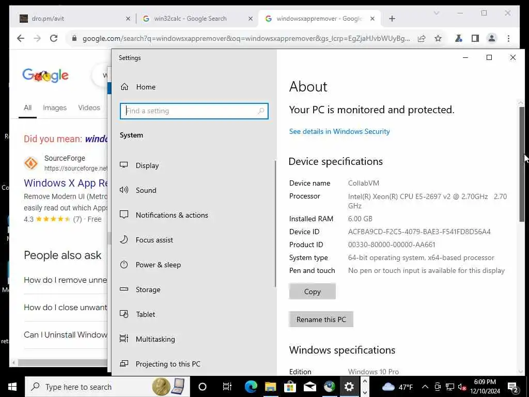Open a new browser tab

[392, 19]
